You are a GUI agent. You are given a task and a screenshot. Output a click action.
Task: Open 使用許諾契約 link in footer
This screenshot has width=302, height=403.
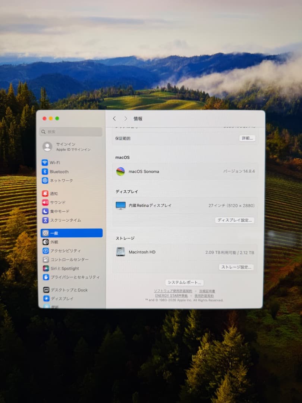pos(204,296)
